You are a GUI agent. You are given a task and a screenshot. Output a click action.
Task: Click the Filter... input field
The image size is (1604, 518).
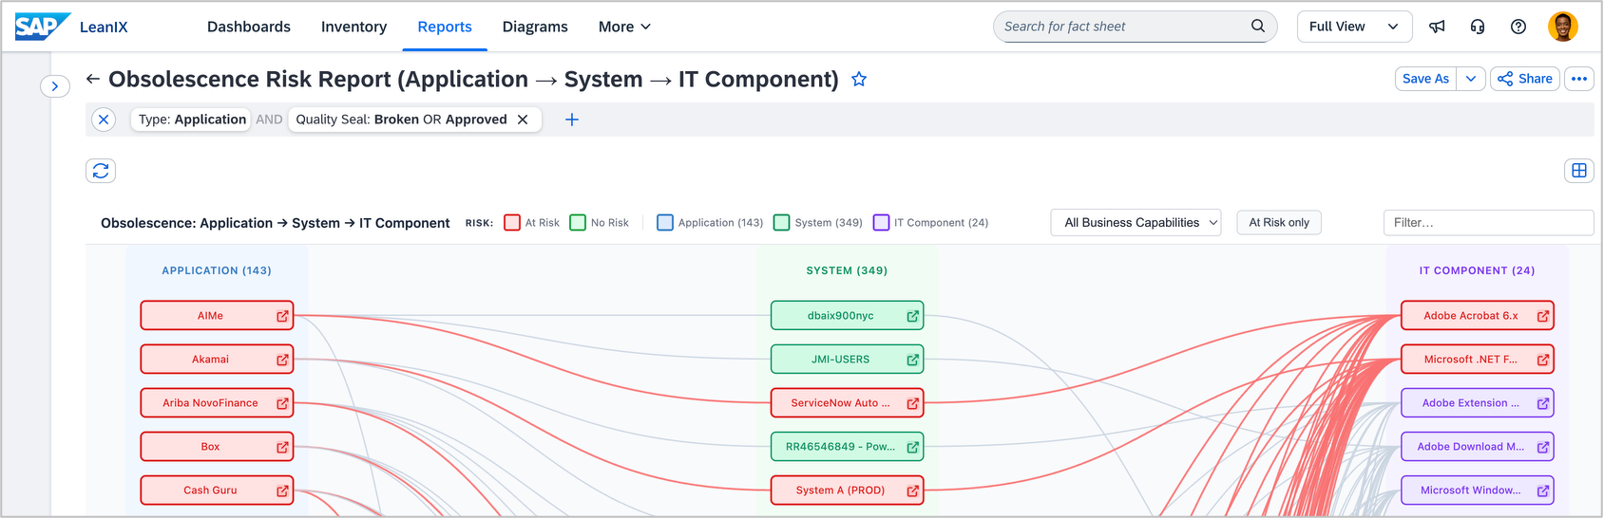click(1488, 222)
